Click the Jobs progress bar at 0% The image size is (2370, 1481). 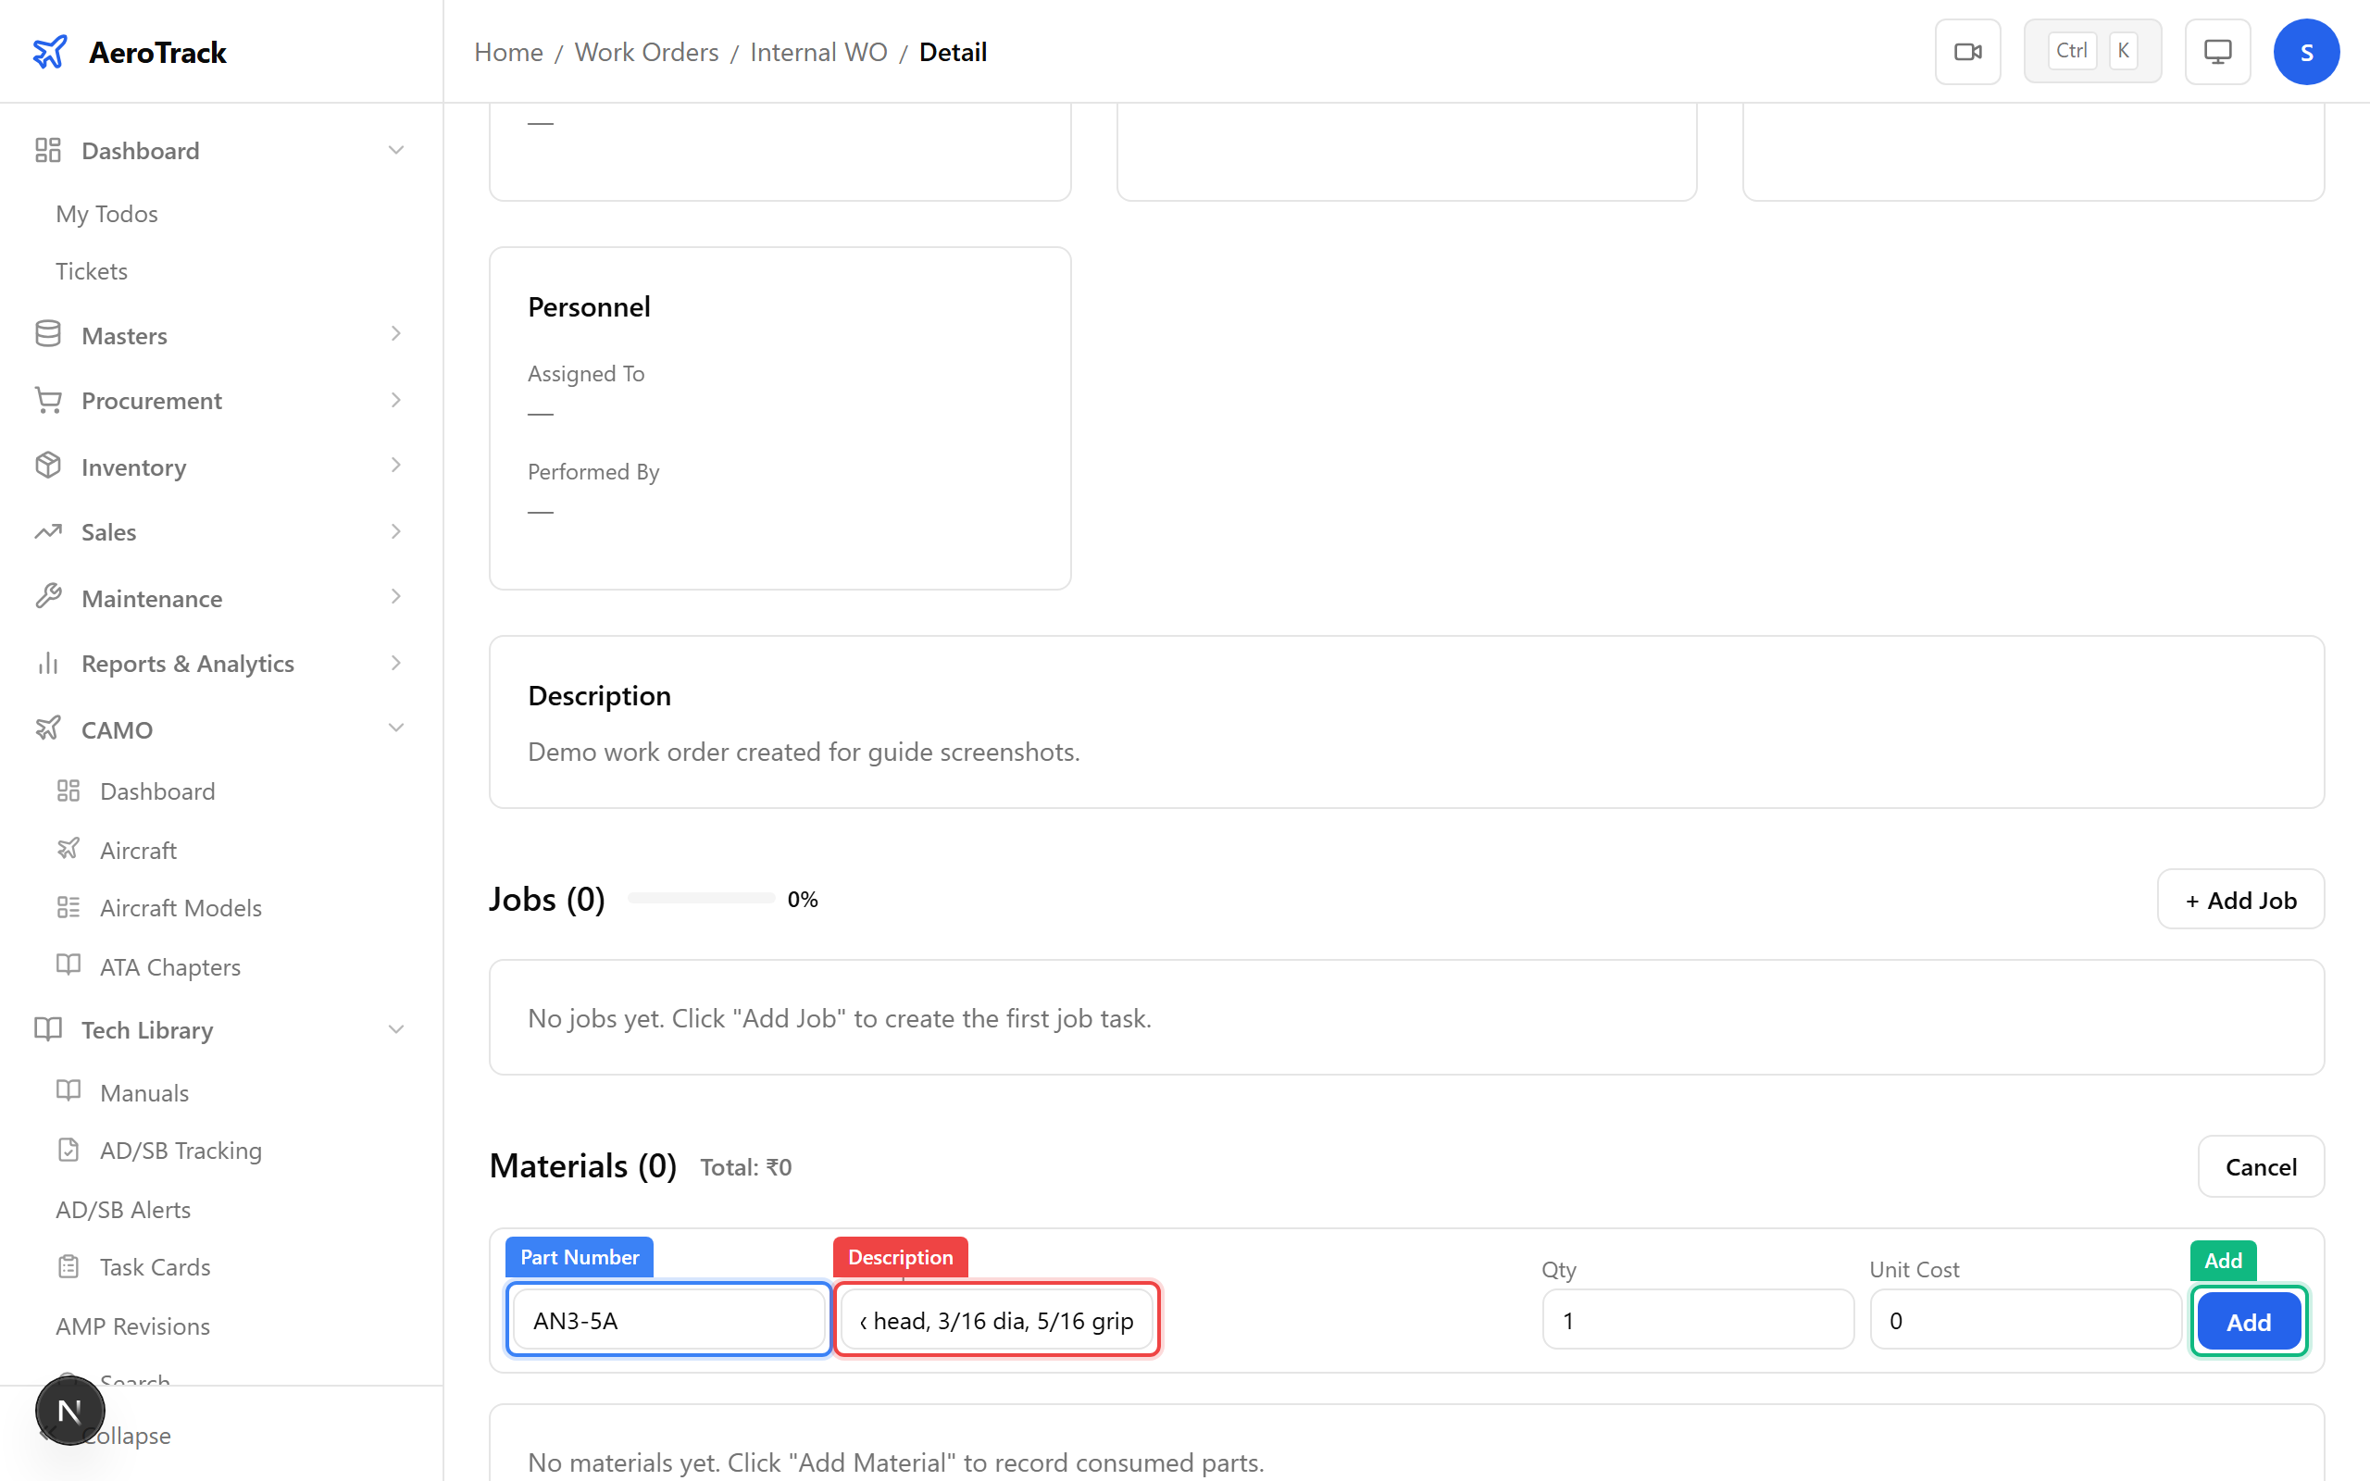point(699,897)
